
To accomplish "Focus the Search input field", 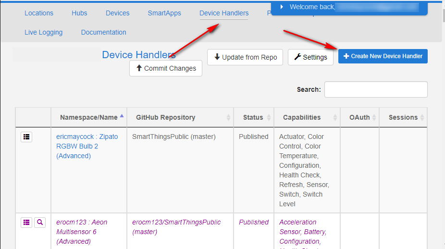I will coord(376,89).
